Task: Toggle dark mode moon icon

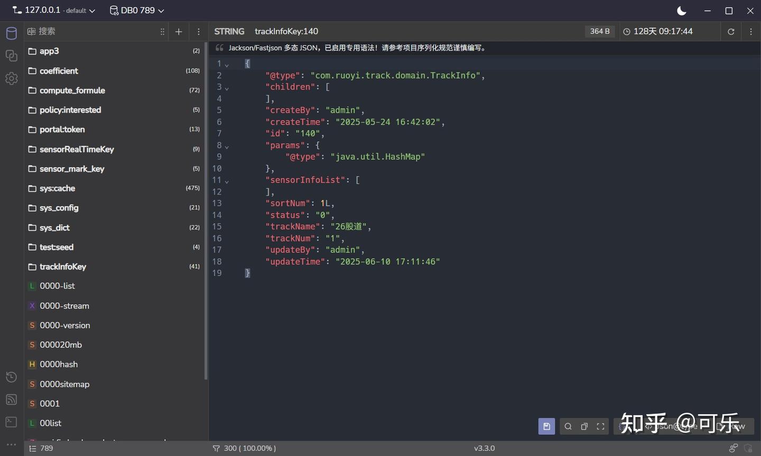Action: point(682,11)
